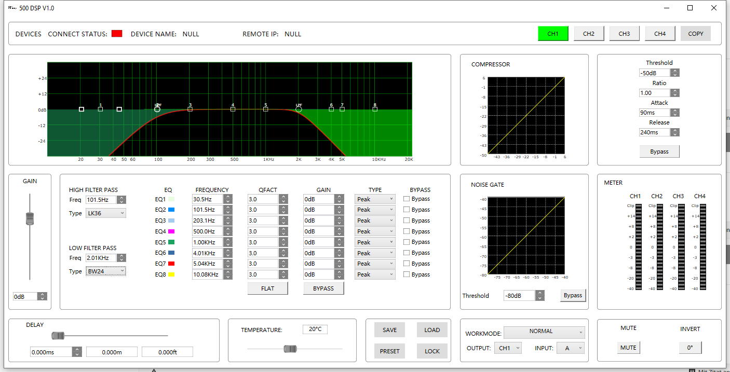Screen dimensions: 730x372
Task: Open the EQ1 filter Type dropdown
Action: [x=375, y=199]
